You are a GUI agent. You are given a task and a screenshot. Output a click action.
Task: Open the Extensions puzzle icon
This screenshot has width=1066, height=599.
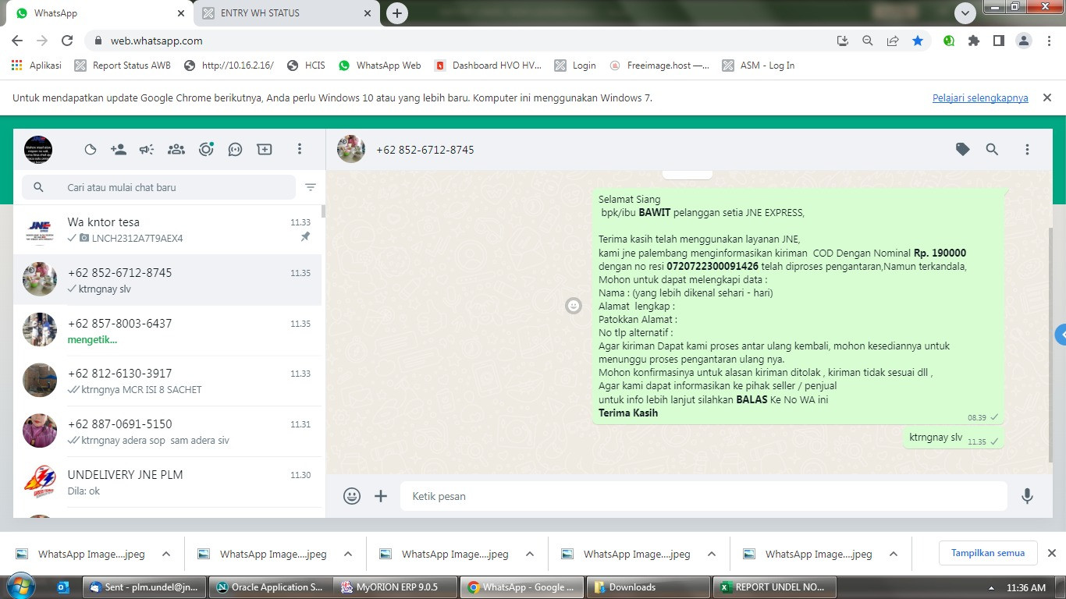pos(974,41)
